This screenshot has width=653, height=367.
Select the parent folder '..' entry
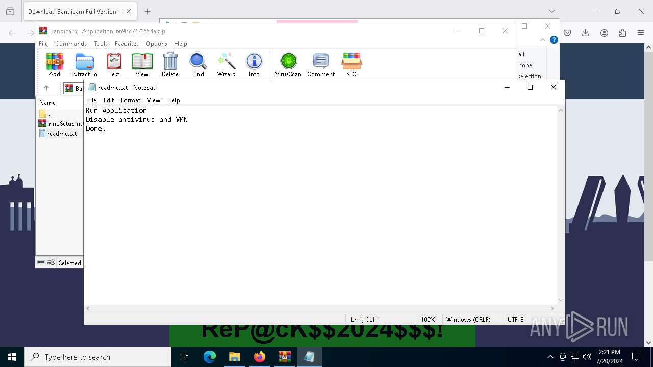tap(45, 114)
